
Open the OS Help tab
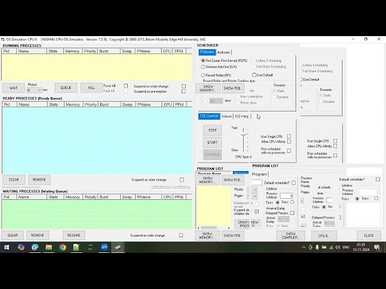(x=242, y=116)
